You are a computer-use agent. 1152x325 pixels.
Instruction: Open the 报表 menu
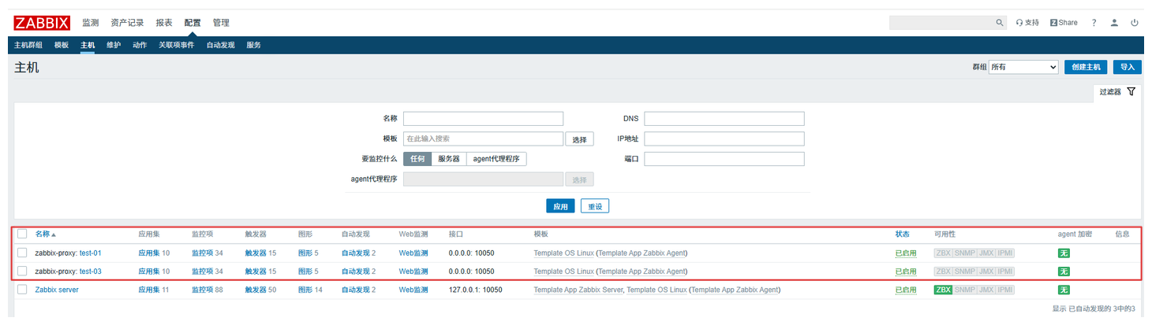(164, 23)
